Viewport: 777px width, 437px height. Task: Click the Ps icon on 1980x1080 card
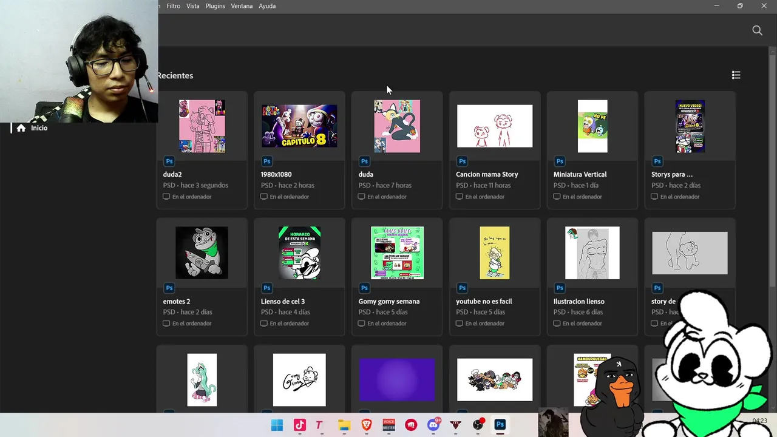tap(266, 161)
